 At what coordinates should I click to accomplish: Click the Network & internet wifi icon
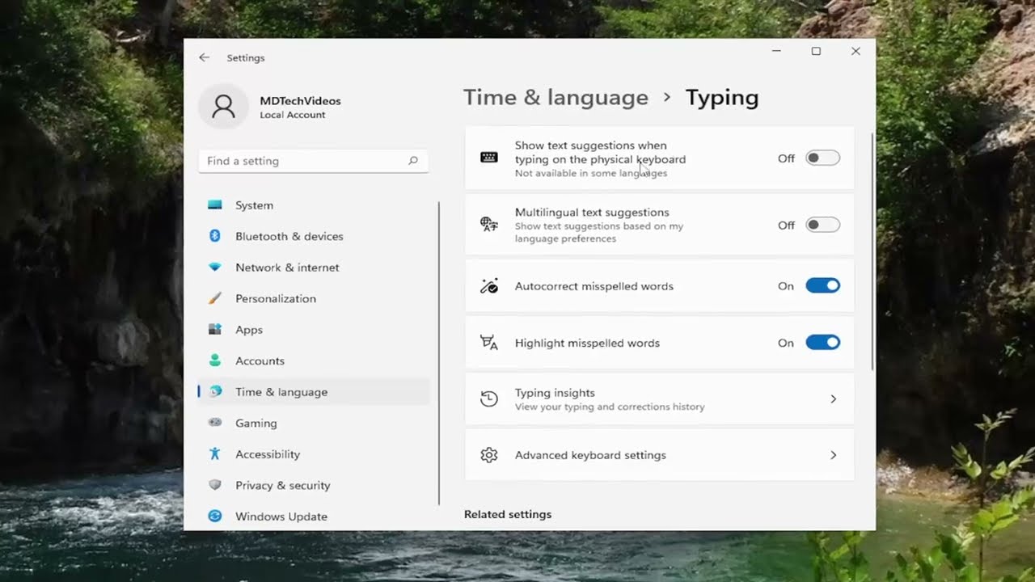215,268
